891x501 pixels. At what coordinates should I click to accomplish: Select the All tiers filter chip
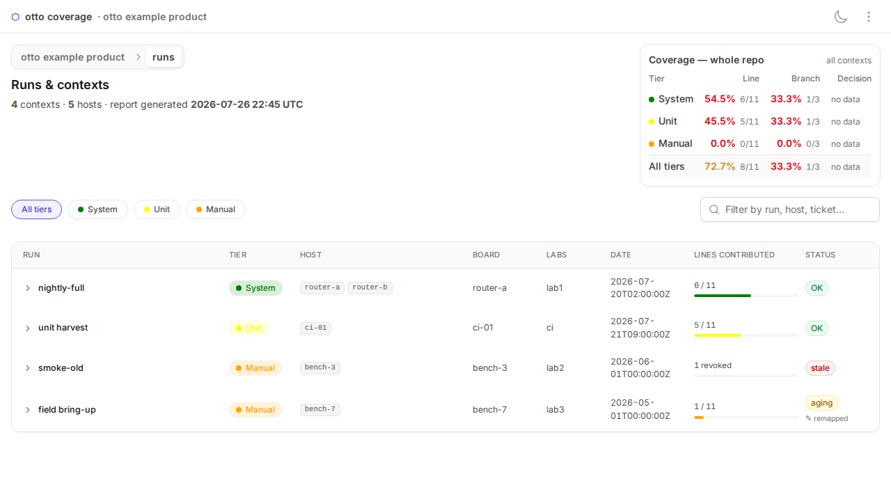pyautogui.click(x=36, y=209)
